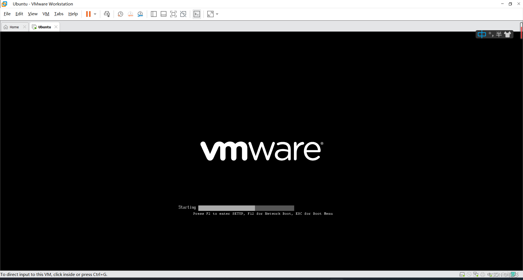
Task: Open the Tabs menu
Action: click(x=59, y=14)
